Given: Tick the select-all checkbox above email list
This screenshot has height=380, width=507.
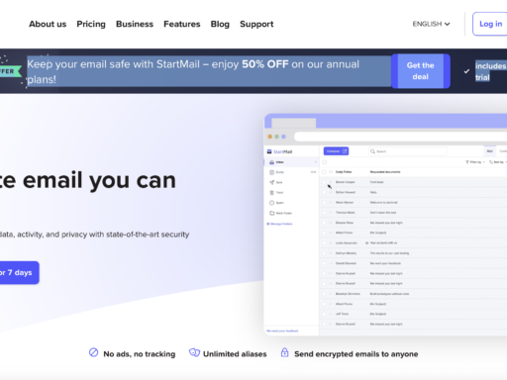Looking at the screenshot, I should pyautogui.click(x=325, y=162).
